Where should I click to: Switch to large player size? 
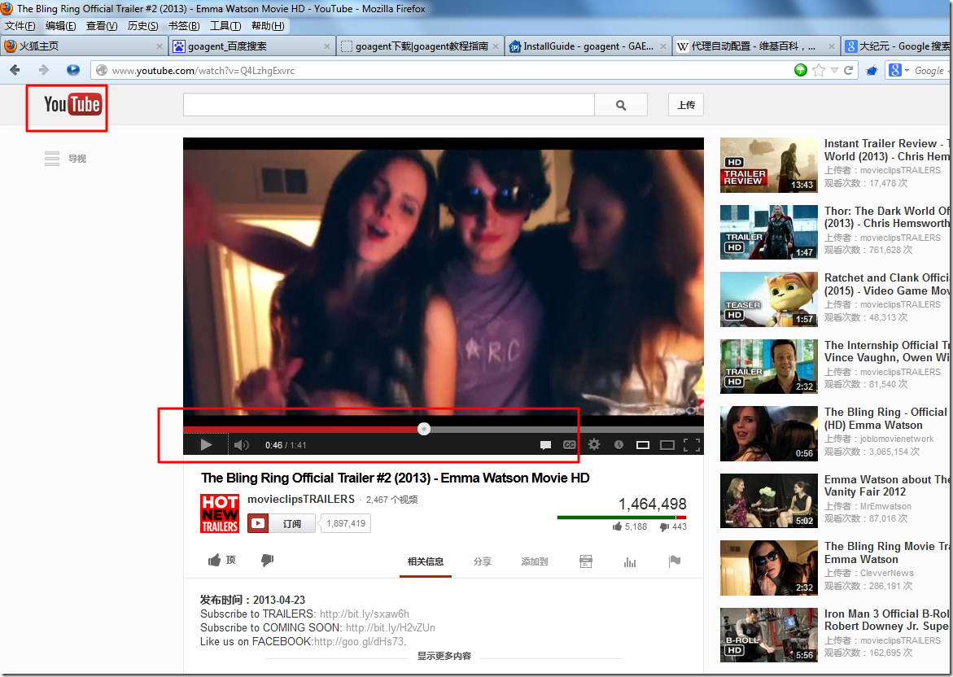667,445
